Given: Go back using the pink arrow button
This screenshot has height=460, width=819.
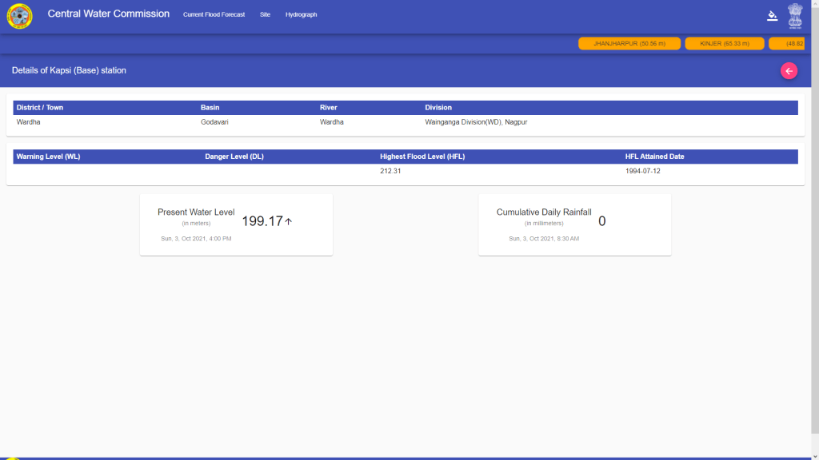Looking at the screenshot, I should tap(789, 71).
